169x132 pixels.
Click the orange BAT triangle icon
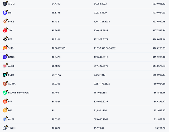[5, 102]
